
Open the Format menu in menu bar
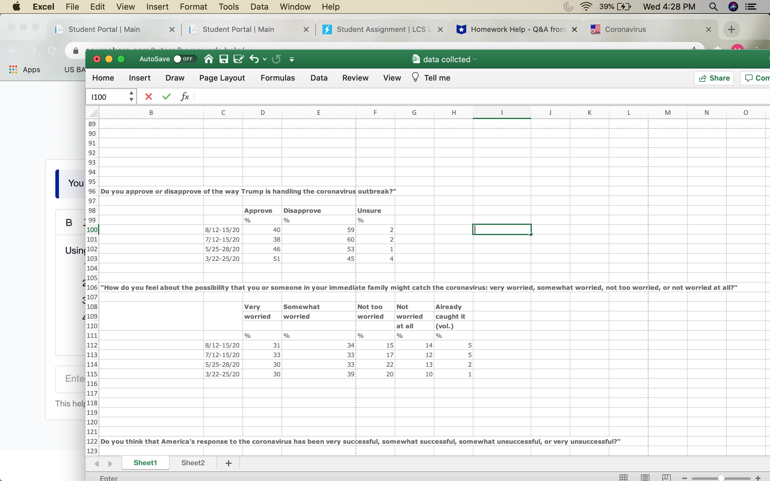(193, 7)
